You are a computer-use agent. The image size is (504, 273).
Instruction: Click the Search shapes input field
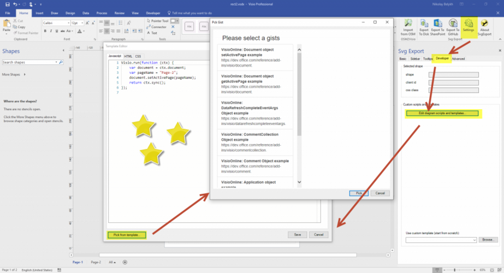[29, 62]
